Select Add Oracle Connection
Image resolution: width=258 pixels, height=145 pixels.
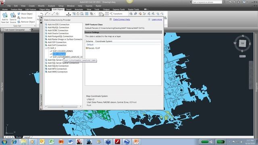[x=58, y=33]
